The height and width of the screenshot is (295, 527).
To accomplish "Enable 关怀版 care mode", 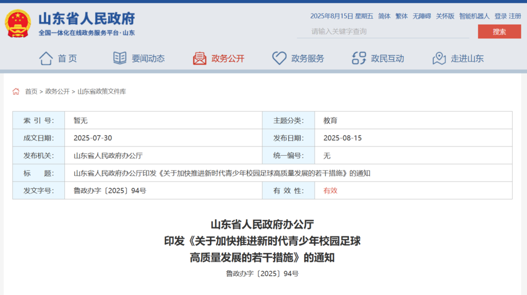I will (445, 16).
